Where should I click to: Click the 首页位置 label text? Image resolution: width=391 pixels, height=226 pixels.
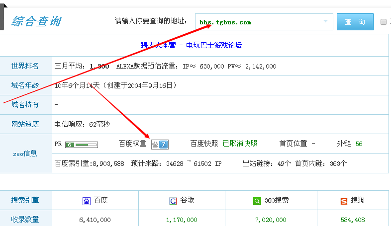tap(293, 144)
